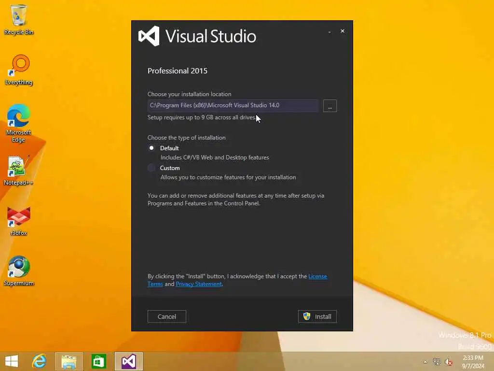Click "Includes C#/VB Web and Desktop features" text
This screenshot has height=371, width=494.
point(215,157)
